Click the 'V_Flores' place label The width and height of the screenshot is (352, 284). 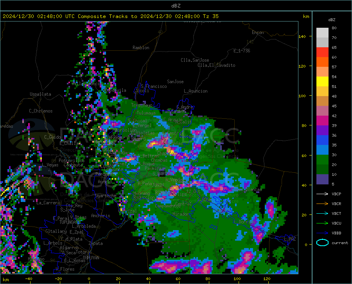tap(65, 269)
